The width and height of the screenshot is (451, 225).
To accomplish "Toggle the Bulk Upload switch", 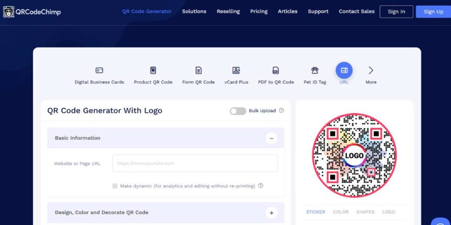I will tap(238, 111).
